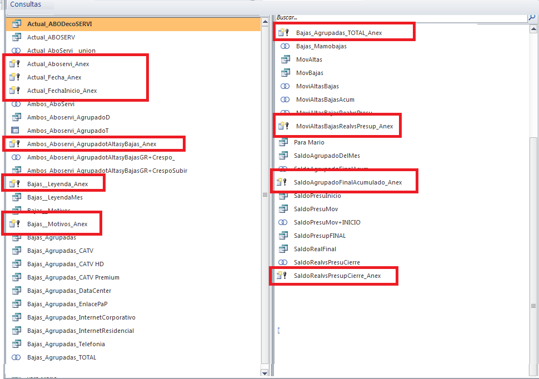The image size is (539, 379).
Task: Open the Consultas group header
Action: [x=25, y=4]
